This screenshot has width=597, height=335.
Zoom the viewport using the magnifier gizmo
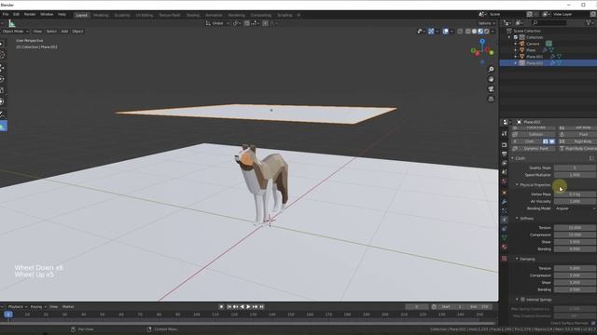491,70
